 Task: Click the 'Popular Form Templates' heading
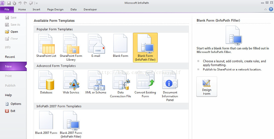click(x=55, y=29)
